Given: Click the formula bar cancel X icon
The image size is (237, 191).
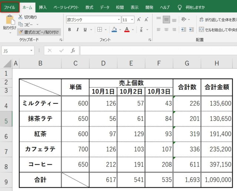Looking at the screenshot, I should (50, 50).
